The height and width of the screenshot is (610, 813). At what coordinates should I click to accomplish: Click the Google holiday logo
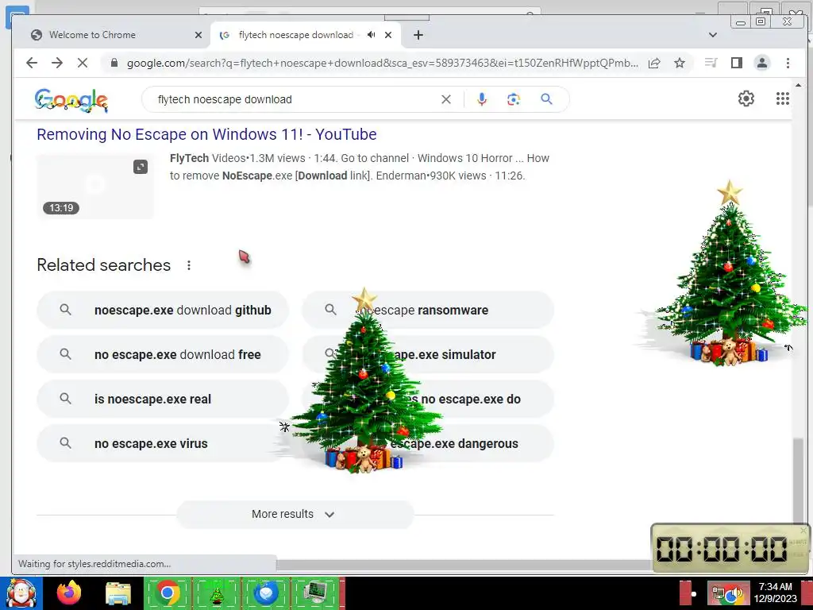point(71,99)
